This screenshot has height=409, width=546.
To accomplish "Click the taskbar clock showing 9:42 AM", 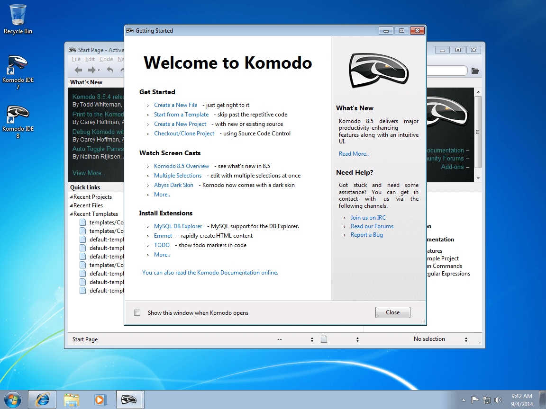I will pyautogui.click(x=522, y=400).
